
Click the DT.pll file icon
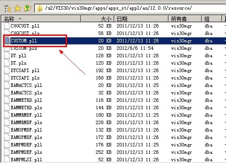tap(7, 55)
